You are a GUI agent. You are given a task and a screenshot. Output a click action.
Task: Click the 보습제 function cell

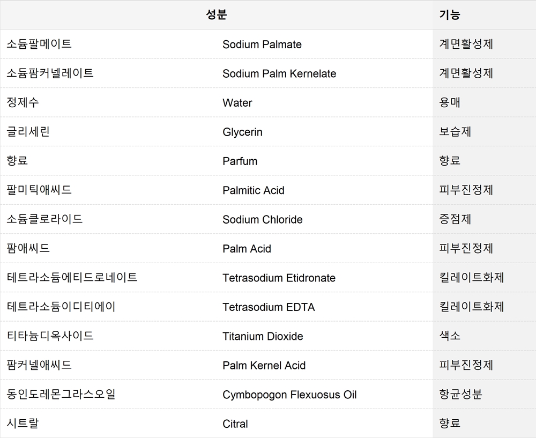coord(455,132)
